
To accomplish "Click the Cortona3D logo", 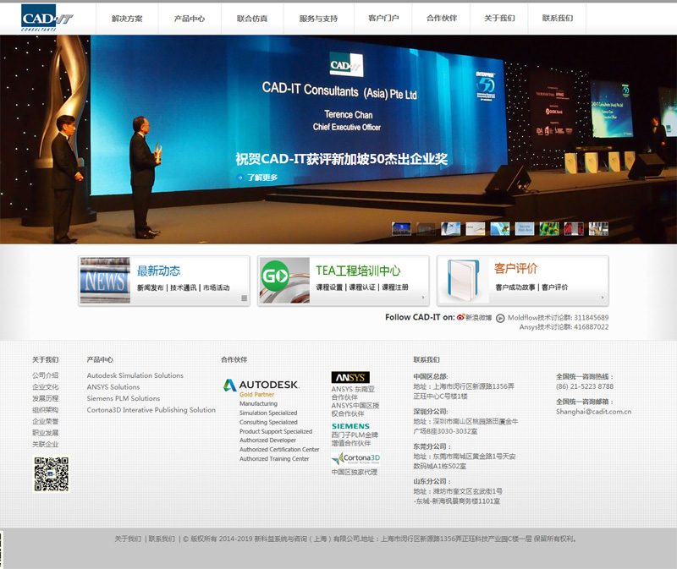I will pos(355,458).
